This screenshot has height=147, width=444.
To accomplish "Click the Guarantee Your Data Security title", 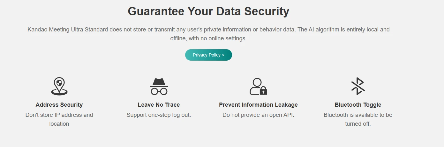I will pos(208,11).
